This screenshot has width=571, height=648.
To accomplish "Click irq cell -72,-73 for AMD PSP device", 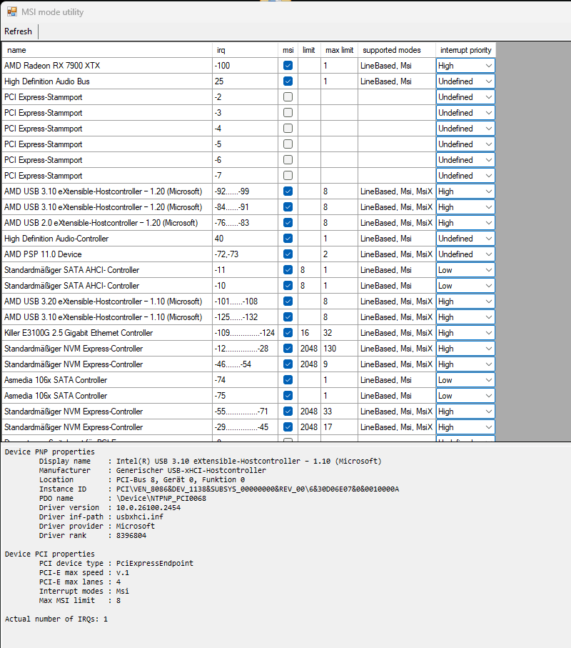I will [246, 254].
